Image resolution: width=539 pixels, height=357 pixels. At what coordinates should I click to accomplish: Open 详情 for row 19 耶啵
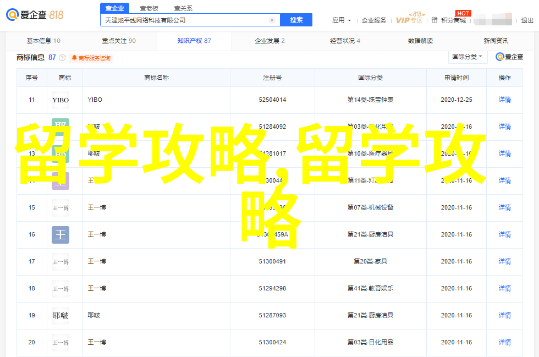tap(505, 315)
